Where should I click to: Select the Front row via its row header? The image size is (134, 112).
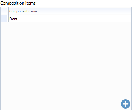(x=4, y=19)
